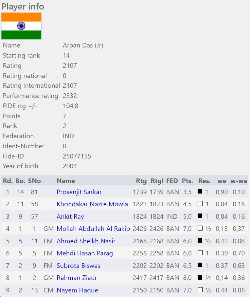Click the Fide-ID value 25077155
The height and width of the screenshot is (297, 250).
77,156
